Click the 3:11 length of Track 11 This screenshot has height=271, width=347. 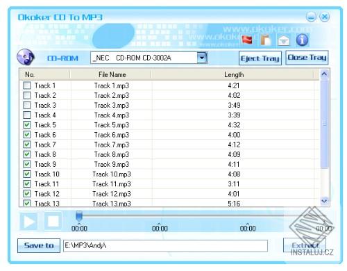click(x=234, y=184)
